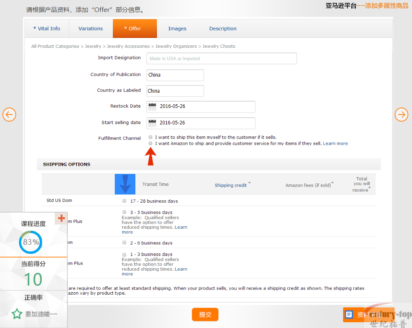Click the star icon in the score panel
The image size is (412, 328).
17,314
